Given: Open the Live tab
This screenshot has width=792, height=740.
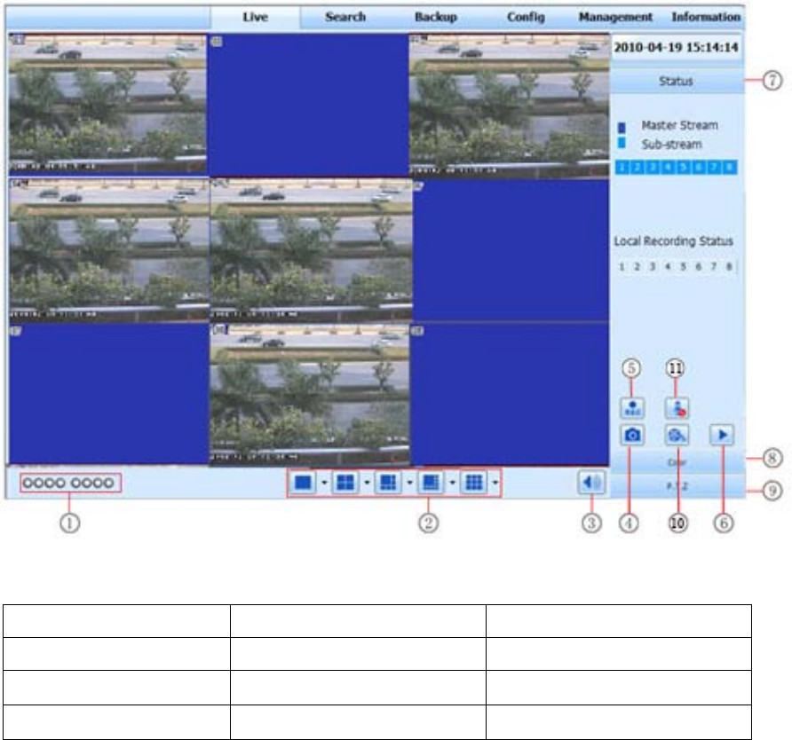Looking at the screenshot, I should 255,17.
